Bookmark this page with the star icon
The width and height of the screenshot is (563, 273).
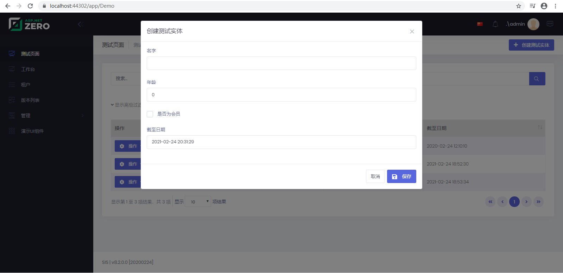tap(519, 6)
